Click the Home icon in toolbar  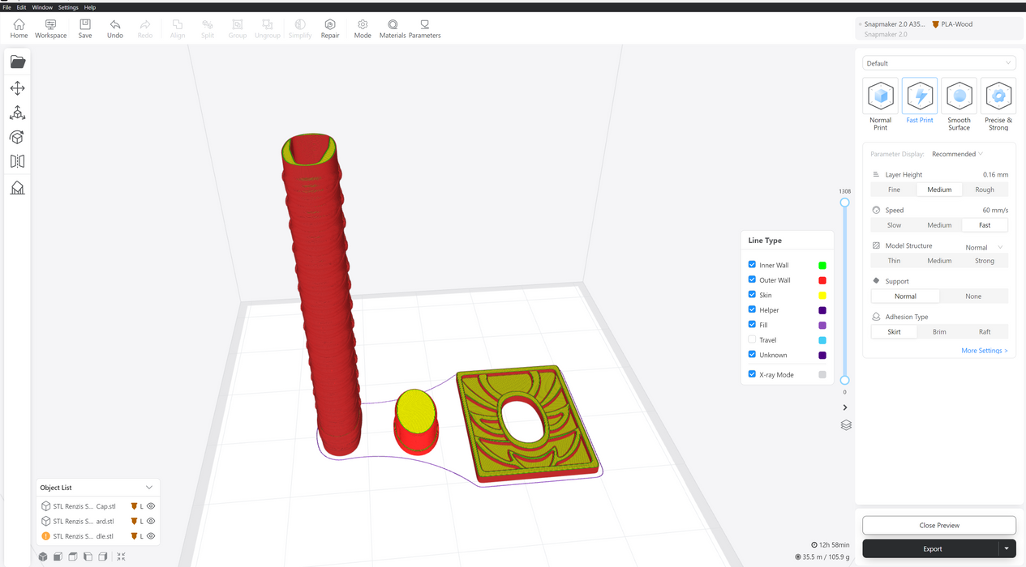pyautogui.click(x=19, y=28)
